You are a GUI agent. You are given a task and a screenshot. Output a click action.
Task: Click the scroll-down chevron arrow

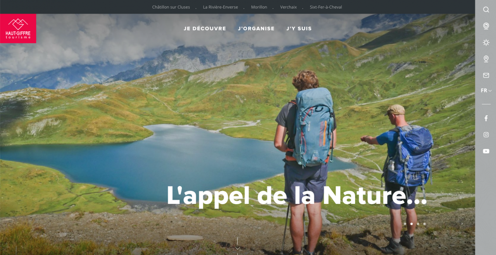[x=238, y=248]
